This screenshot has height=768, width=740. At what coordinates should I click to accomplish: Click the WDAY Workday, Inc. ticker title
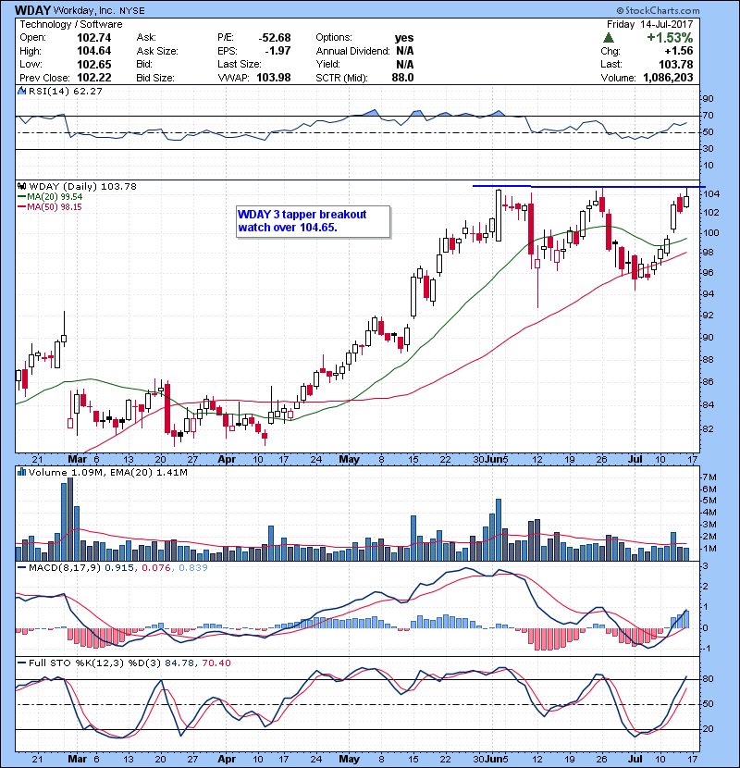tap(80, 10)
